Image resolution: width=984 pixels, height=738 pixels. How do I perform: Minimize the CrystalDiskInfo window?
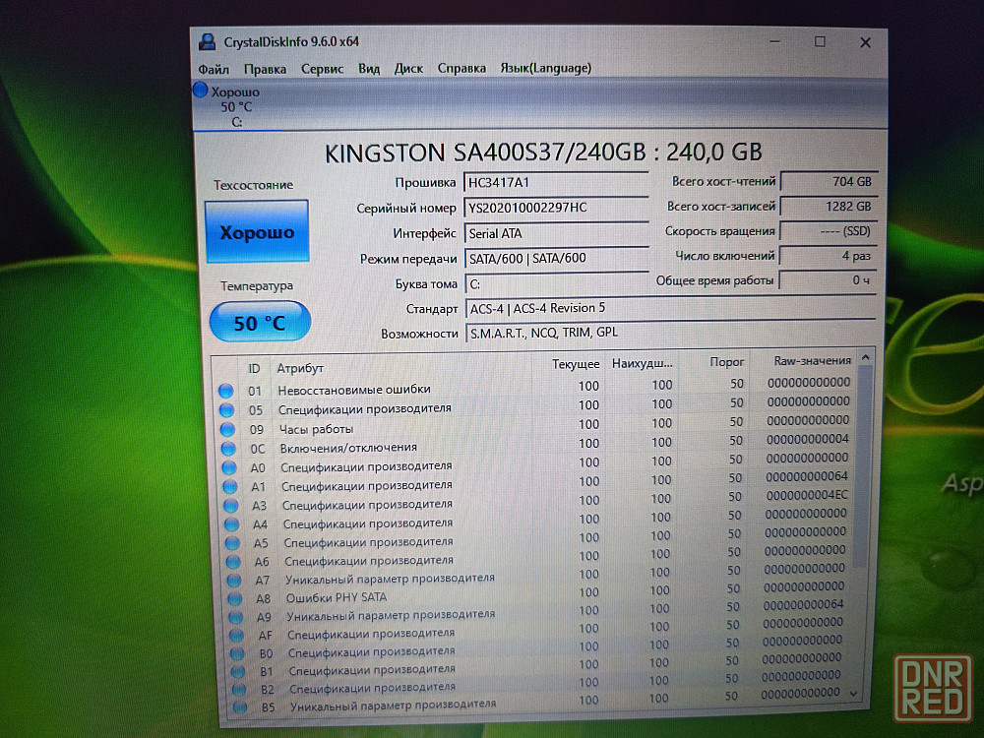point(775,41)
